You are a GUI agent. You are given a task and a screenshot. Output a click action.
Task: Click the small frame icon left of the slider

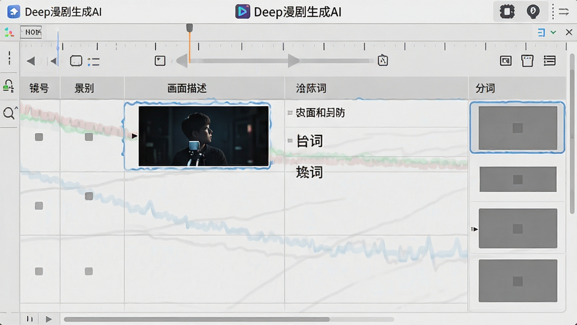pyautogui.click(x=159, y=61)
